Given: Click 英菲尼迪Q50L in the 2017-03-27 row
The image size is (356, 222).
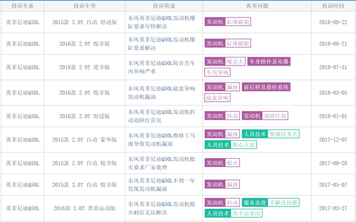Looking at the screenshot, I should (22, 208).
